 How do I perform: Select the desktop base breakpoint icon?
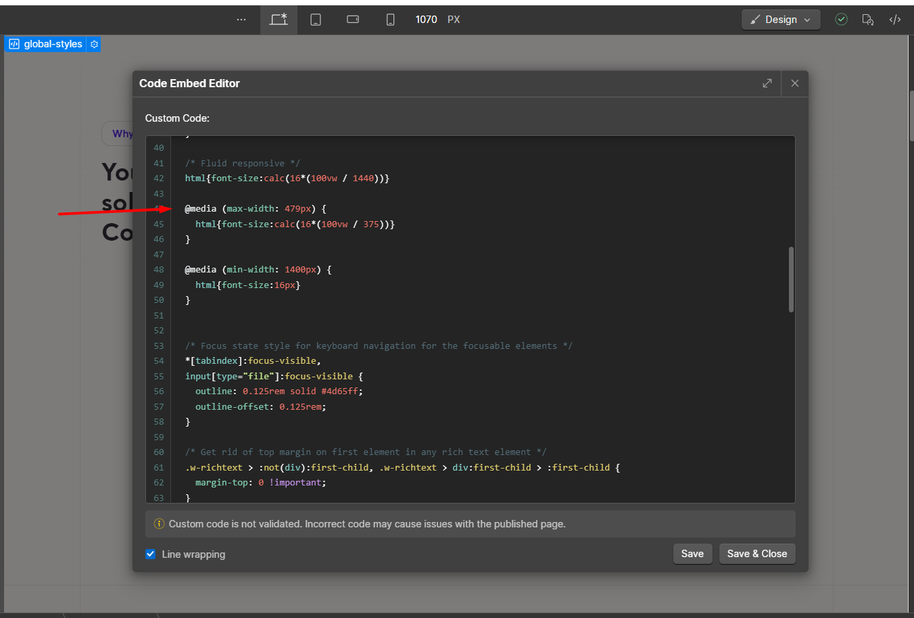(x=279, y=20)
